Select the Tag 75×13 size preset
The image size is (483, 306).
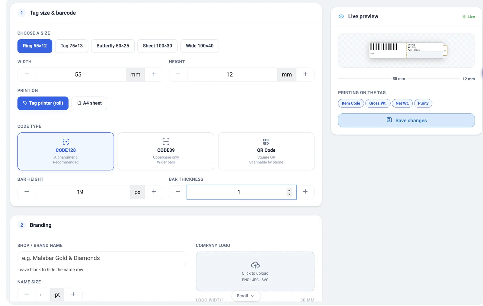[x=72, y=46]
